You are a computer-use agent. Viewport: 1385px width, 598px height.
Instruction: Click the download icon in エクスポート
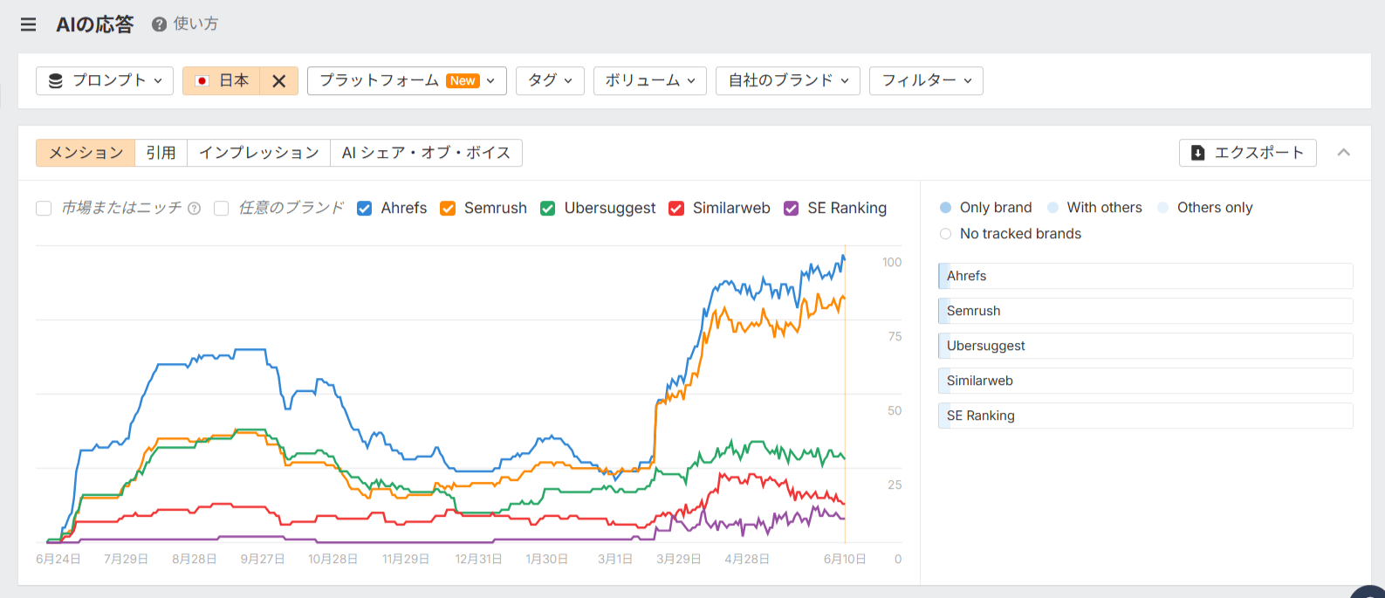(1197, 153)
